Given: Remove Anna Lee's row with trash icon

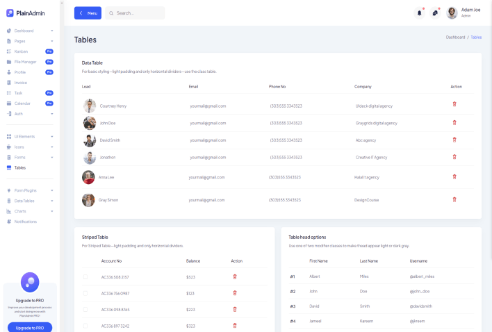Looking at the screenshot, I should pos(454,176).
